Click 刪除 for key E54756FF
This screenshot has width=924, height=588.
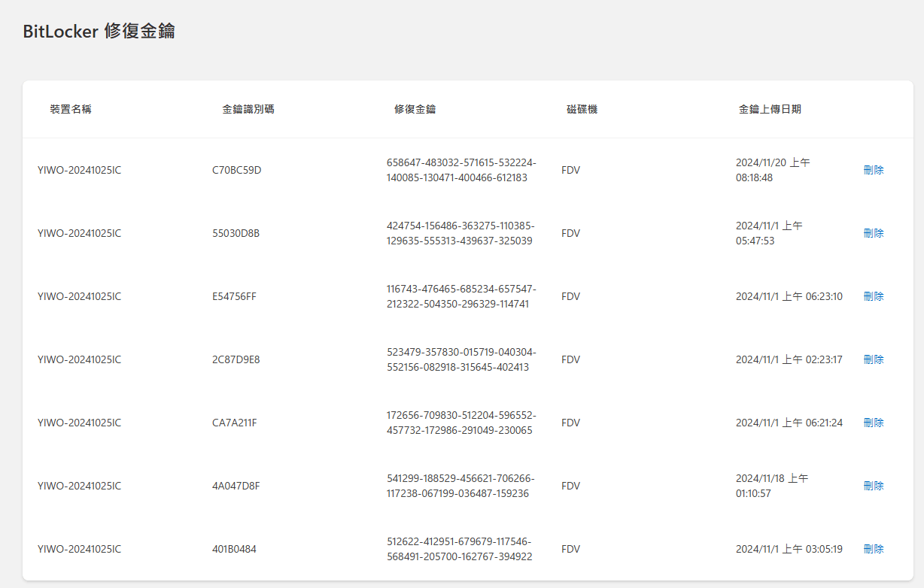coord(874,296)
